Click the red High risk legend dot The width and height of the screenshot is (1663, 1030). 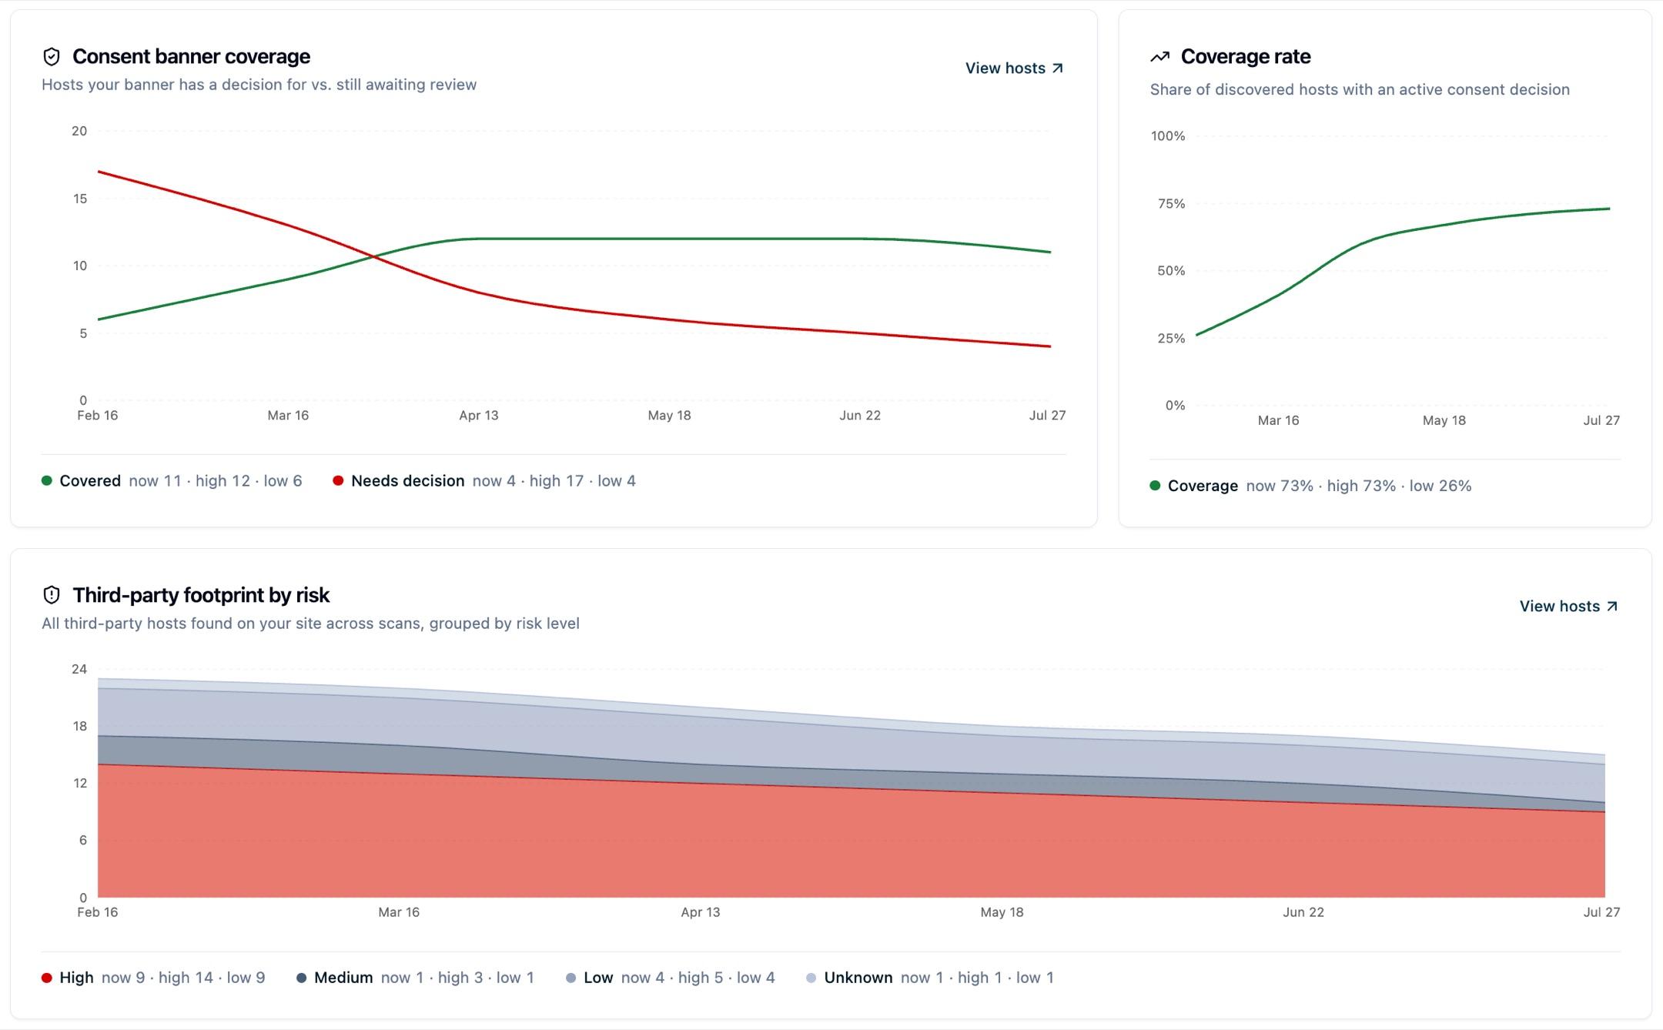[47, 978]
